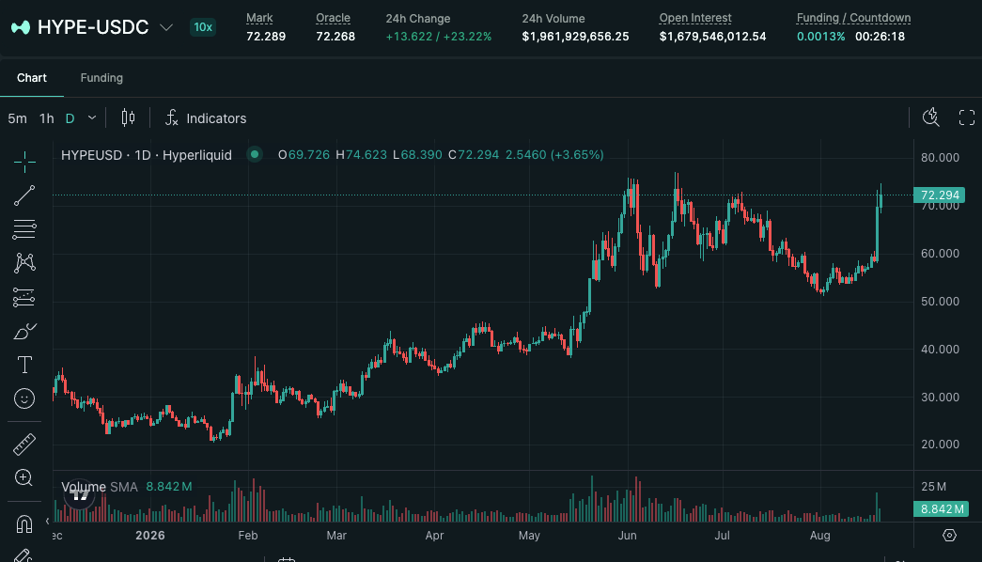Select the chart patterns tool

(24, 262)
